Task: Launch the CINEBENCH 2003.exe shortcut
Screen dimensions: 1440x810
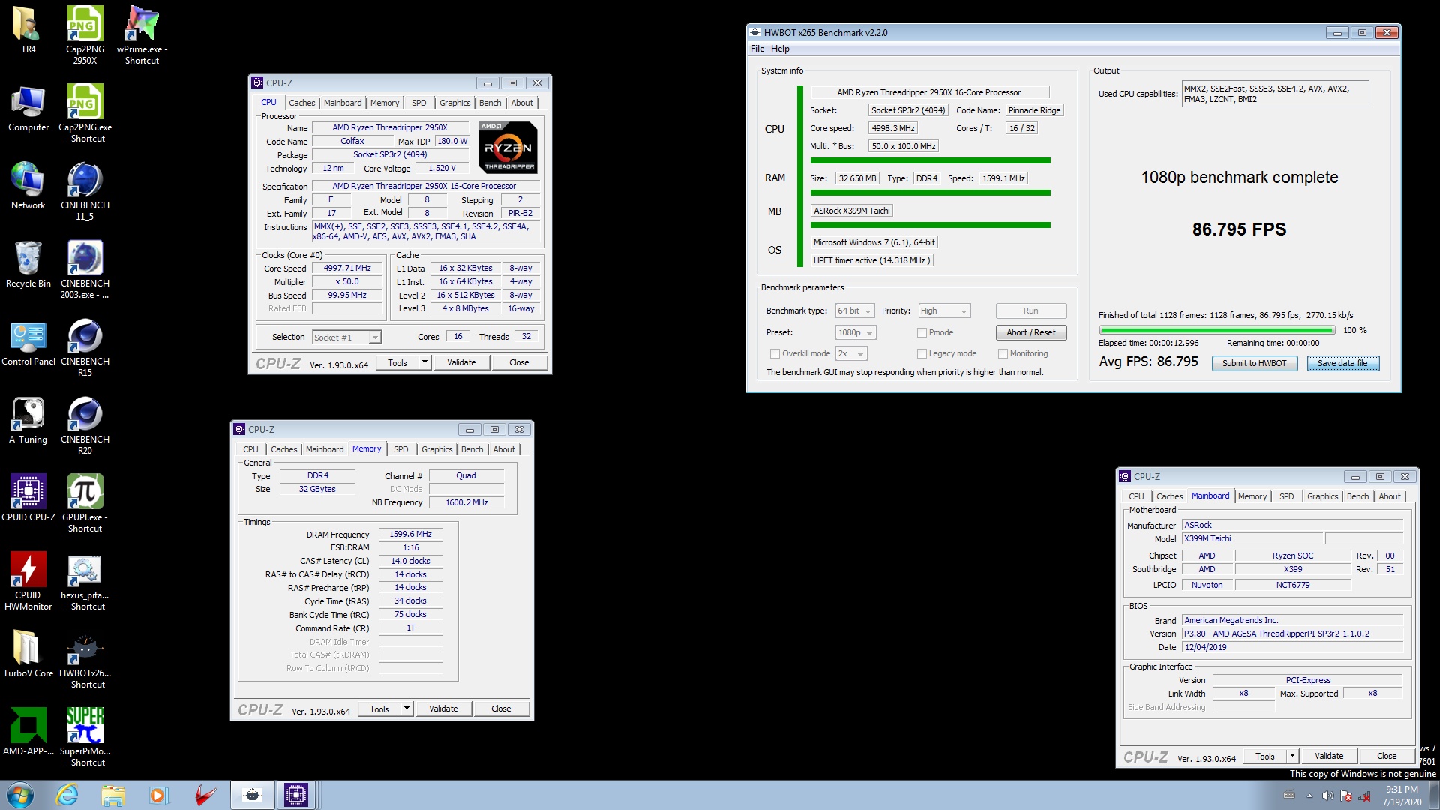Action: [85, 269]
